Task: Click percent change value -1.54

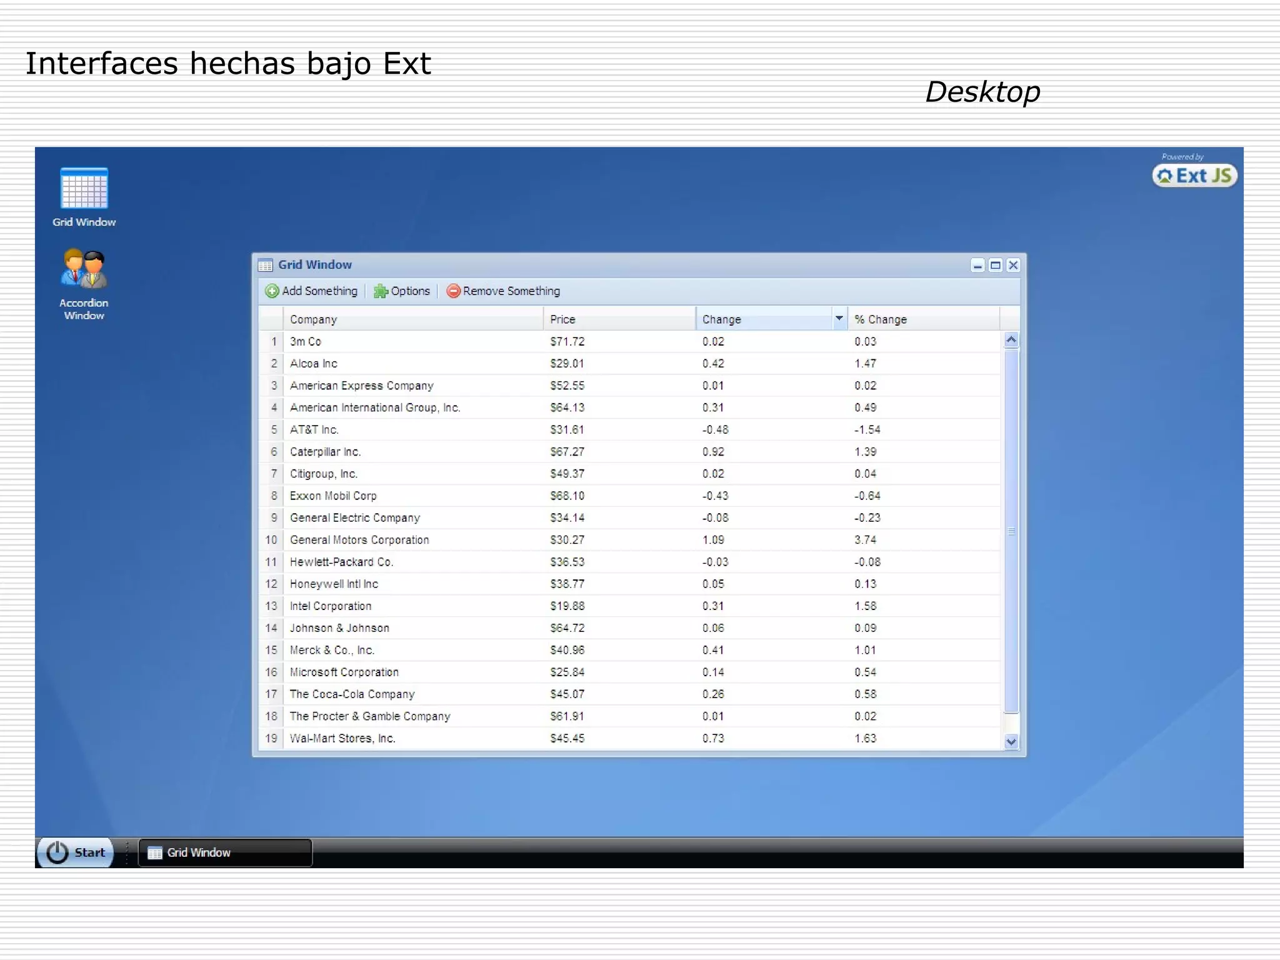Action: pos(867,430)
